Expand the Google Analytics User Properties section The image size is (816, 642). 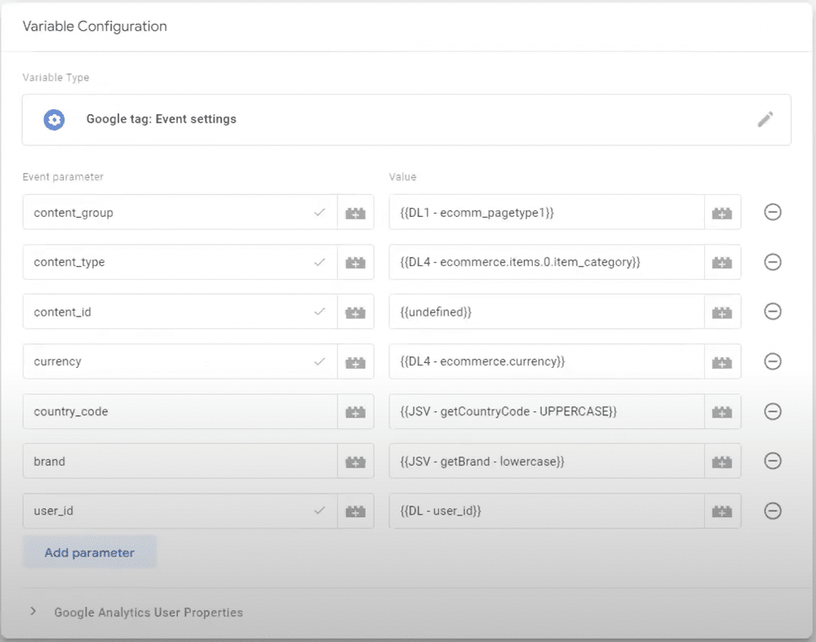pyautogui.click(x=33, y=612)
